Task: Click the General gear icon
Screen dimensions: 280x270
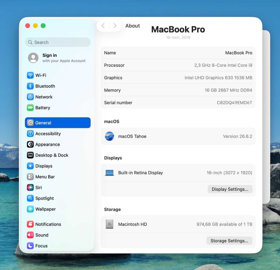Action: [x=30, y=123]
